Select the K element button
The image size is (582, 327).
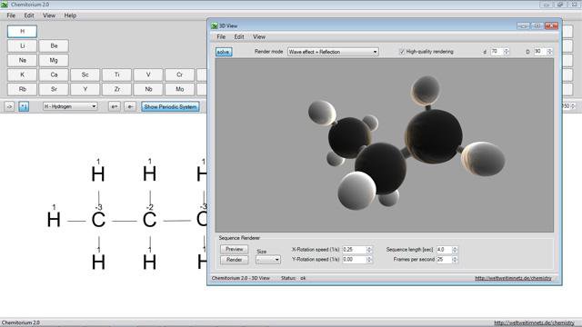coord(22,74)
